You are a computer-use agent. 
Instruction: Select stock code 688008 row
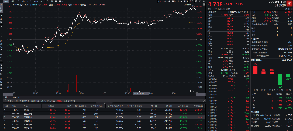click(x=104, y=121)
